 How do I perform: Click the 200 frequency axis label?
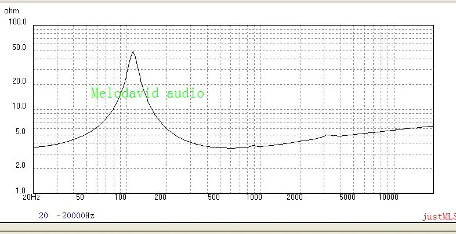160,197
